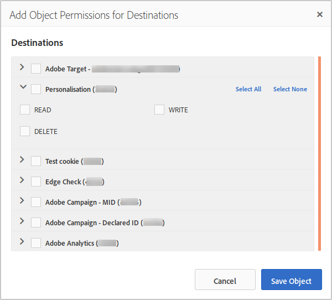The height and width of the screenshot is (300, 332).
Task: Click the Select All link
Action: pos(248,89)
